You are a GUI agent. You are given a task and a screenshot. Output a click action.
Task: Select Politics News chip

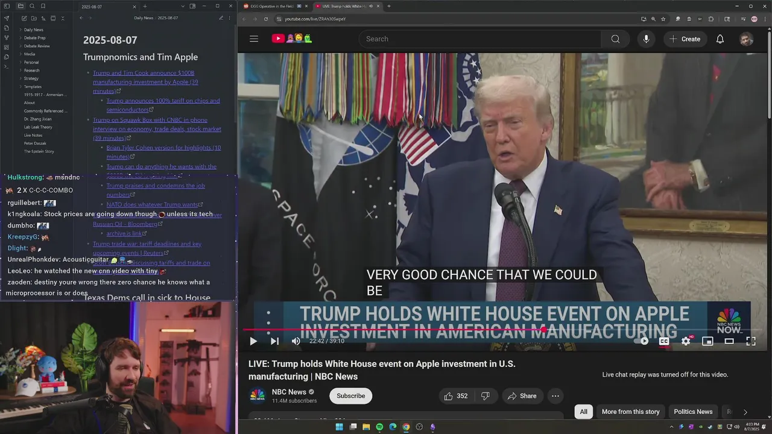693,412
